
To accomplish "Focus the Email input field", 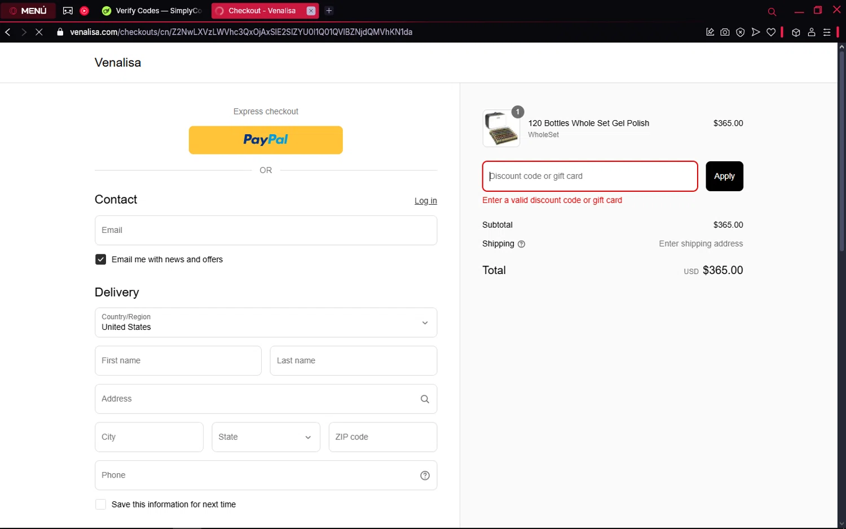I will tap(266, 230).
